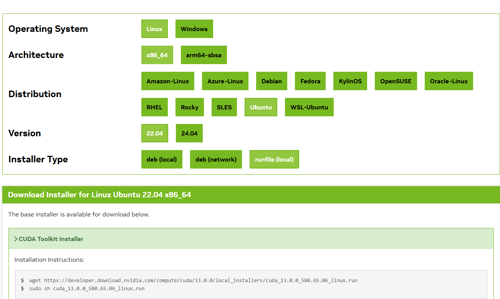Image resolution: width=500 pixels, height=299 pixels.
Task: Select version 22.04
Action: (155, 133)
